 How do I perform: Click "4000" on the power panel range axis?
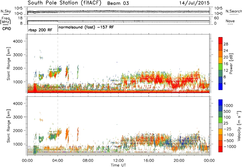coord(18,41)
